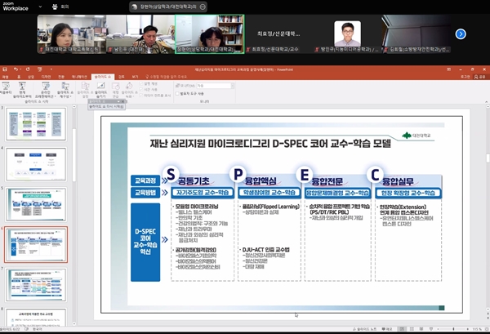The height and width of the screenshot is (334, 490).
Task: Open the Customize Quick Access Toolbar dropdown
Action: (x=51, y=69)
